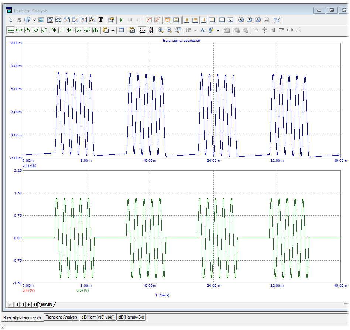Toggle horizontal cursor line button
The image size is (350, 330).
pos(222,20)
